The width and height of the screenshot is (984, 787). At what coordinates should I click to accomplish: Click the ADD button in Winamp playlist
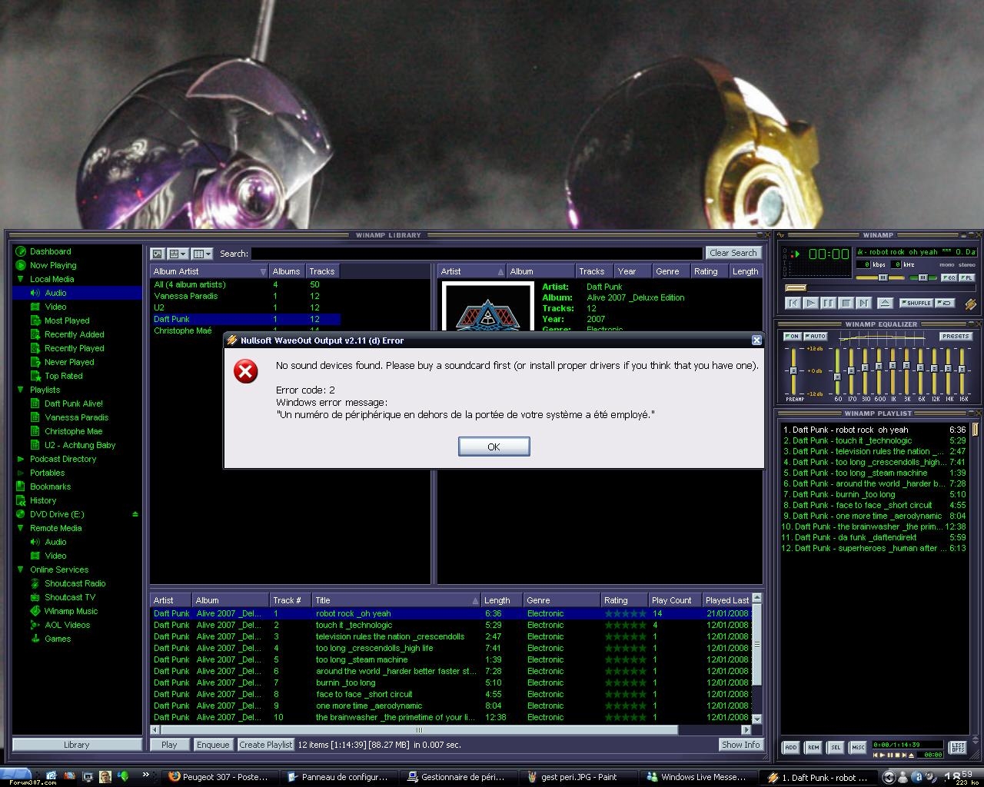(790, 747)
